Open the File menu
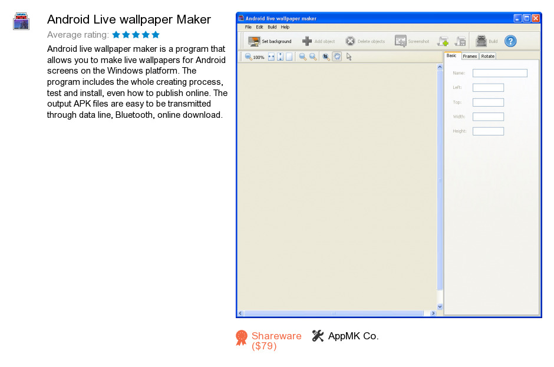 248,27
